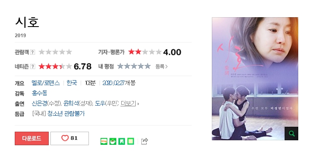Screen dimensions: 313x164
Task: Open actor 신은경 link
Action: click(x=39, y=103)
